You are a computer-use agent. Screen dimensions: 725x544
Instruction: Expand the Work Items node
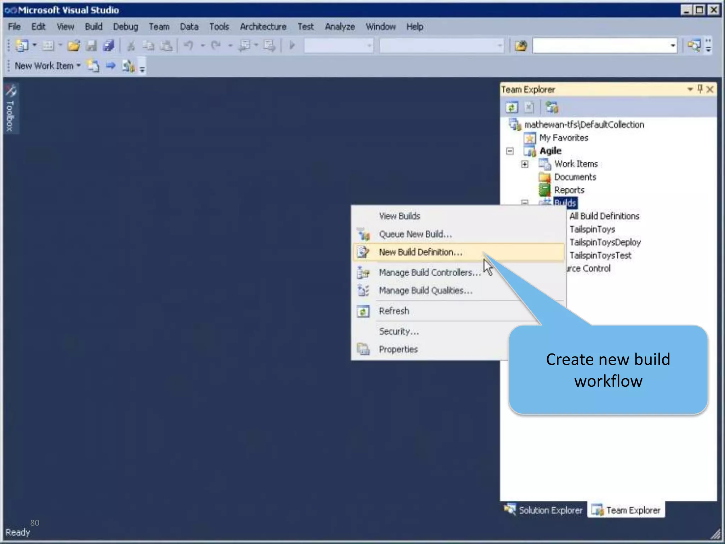click(525, 164)
